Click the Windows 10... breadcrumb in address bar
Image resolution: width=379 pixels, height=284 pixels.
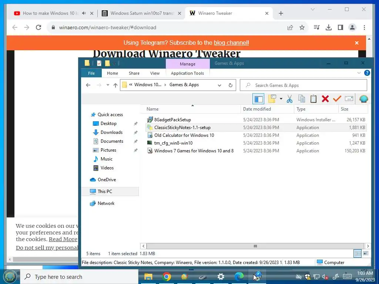click(148, 85)
